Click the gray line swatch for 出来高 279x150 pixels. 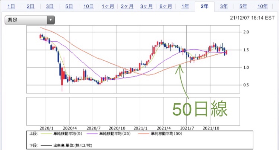[x=46, y=146]
